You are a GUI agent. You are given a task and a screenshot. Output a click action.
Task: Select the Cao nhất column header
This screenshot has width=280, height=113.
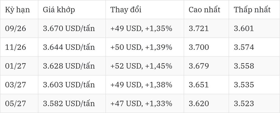tap(206, 10)
